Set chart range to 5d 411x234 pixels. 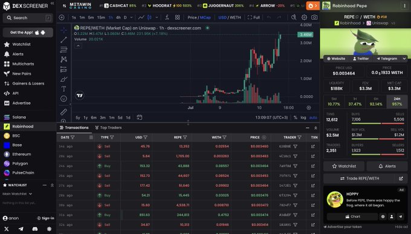(120, 117)
